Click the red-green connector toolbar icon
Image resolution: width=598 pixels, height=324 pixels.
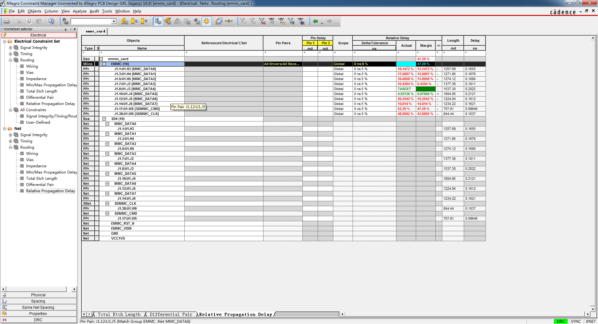(229, 21)
